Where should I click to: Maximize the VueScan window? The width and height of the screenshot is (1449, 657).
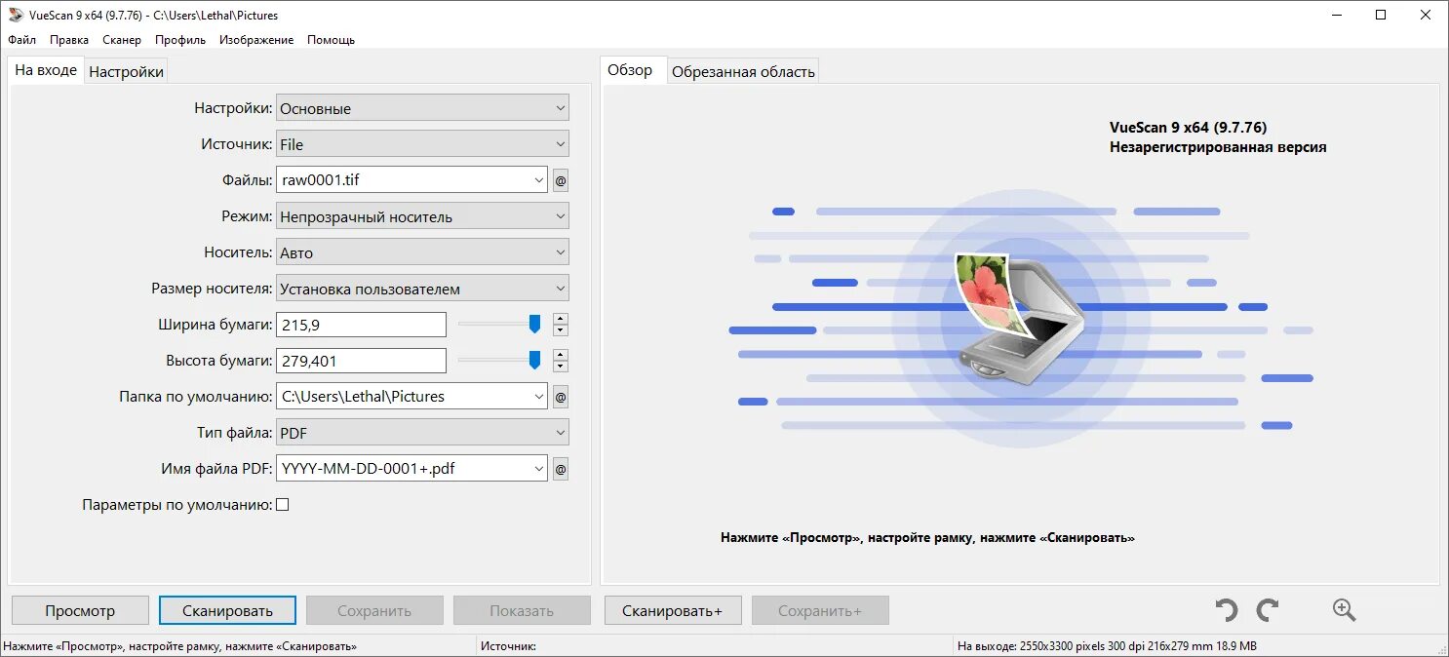tap(1381, 15)
